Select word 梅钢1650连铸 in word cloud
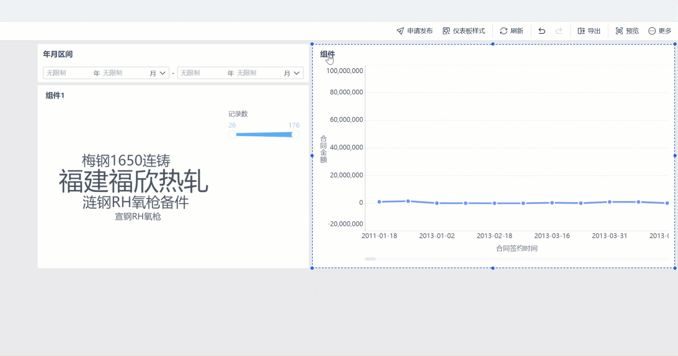 [x=126, y=161]
